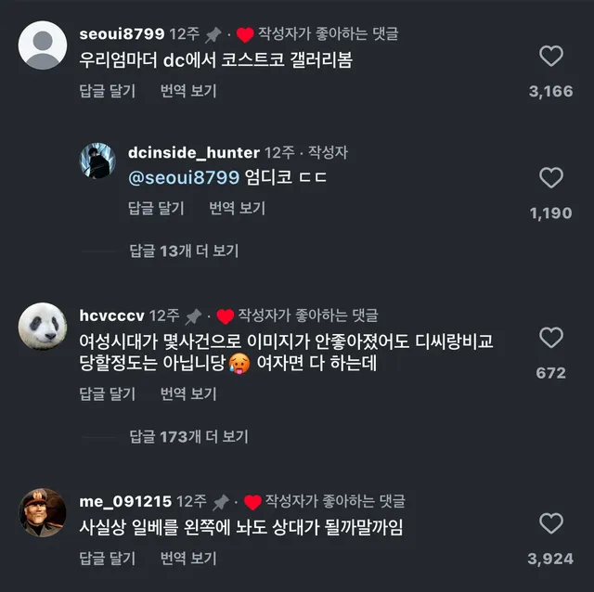Click the pin icon on seoui8799's comment
This screenshot has height=592, width=594.
click(x=213, y=34)
